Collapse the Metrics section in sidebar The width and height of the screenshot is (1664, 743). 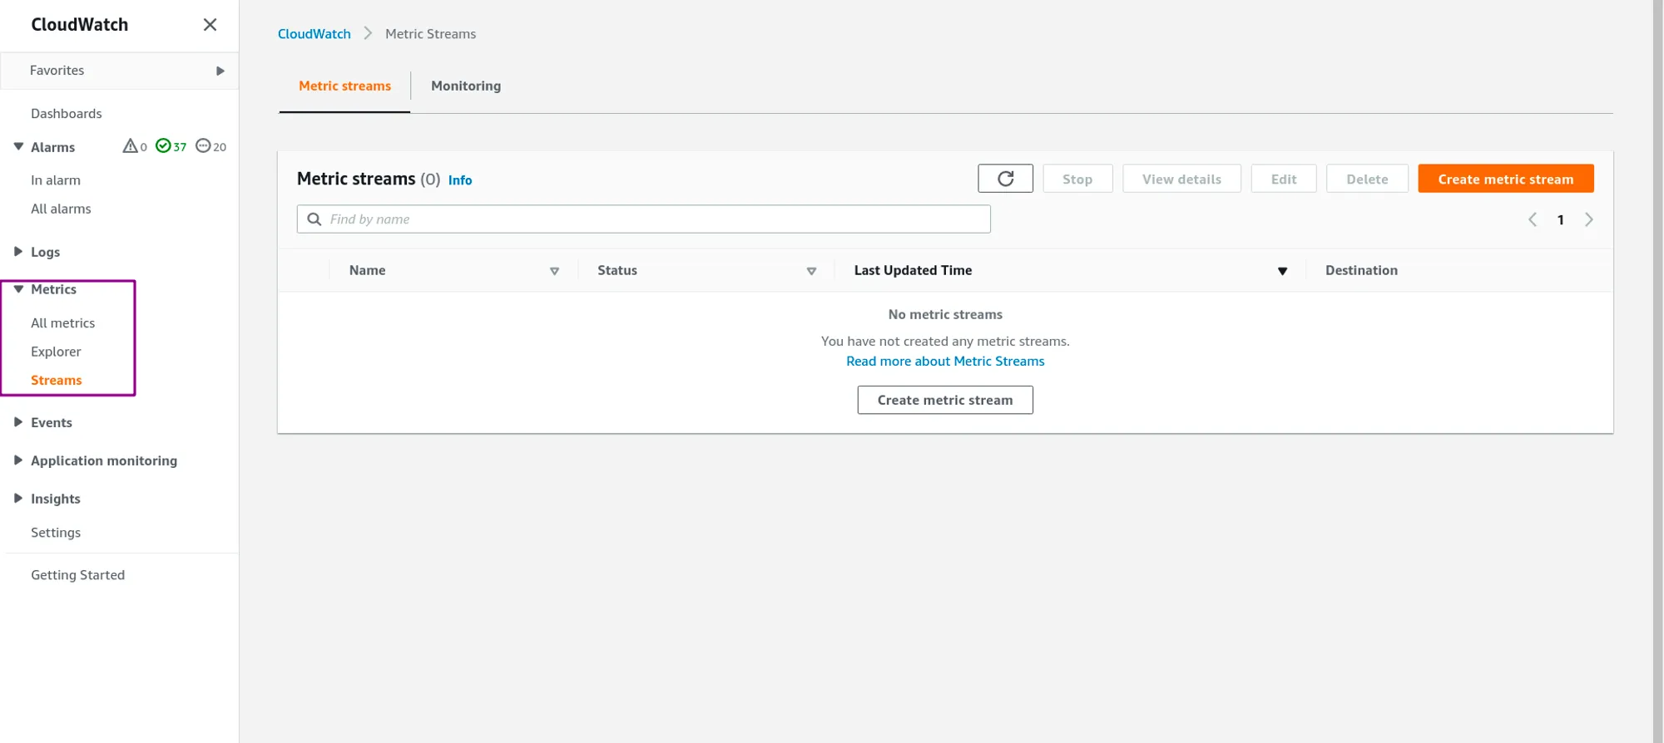pyautogui.click(x=18, y=289)
